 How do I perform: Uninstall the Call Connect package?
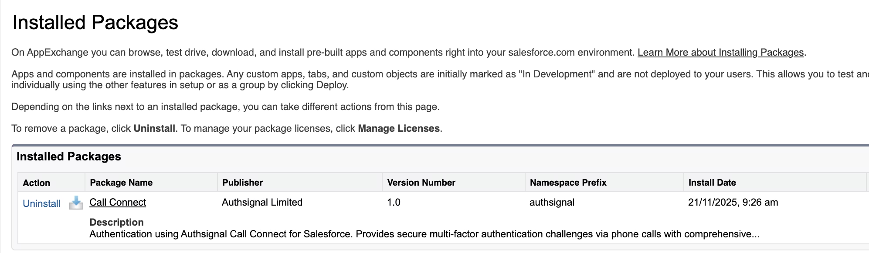41,203
